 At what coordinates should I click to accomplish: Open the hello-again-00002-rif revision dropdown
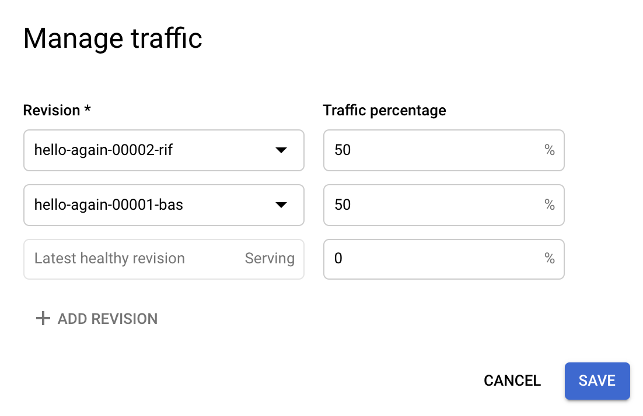coord(163,150)
